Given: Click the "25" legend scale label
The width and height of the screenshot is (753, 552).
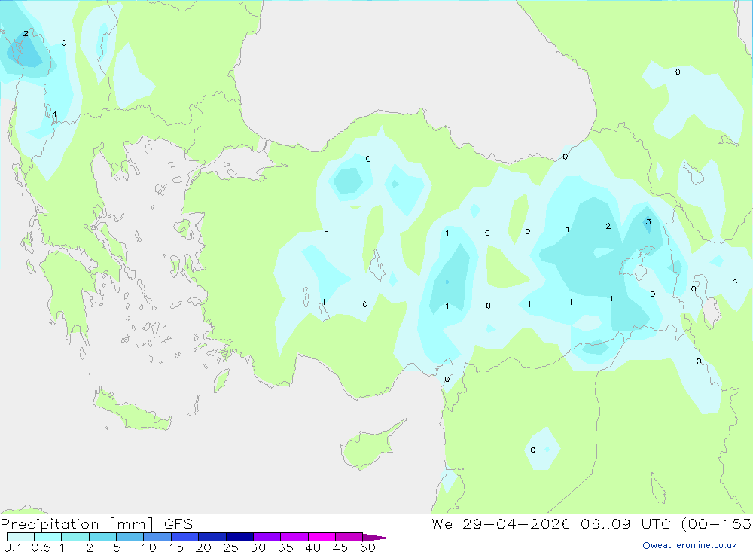Looking at the screenshot, I should (x=231, y=547).
